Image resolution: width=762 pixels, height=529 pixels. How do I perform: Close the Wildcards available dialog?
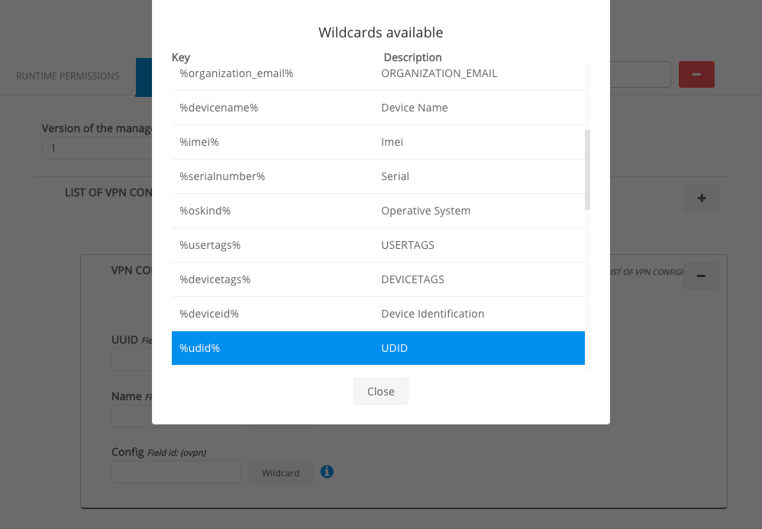point(380,391)
